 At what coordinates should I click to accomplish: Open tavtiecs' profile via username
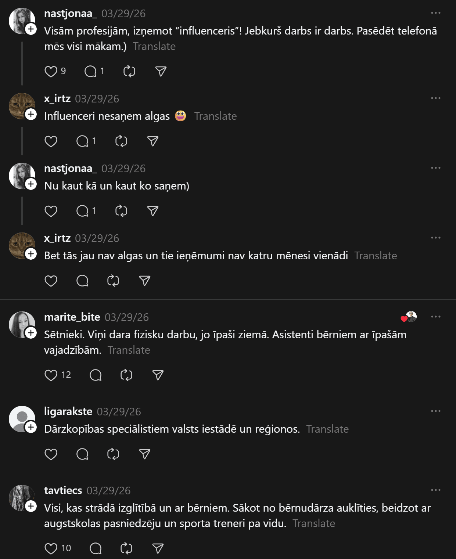pos(63,490)
